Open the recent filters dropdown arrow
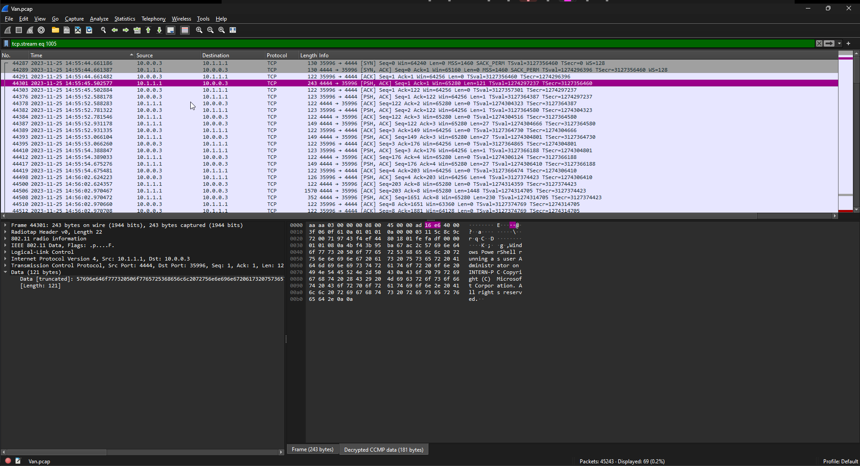This screenshot has height=466, width=860. click(x=839, y=43)
